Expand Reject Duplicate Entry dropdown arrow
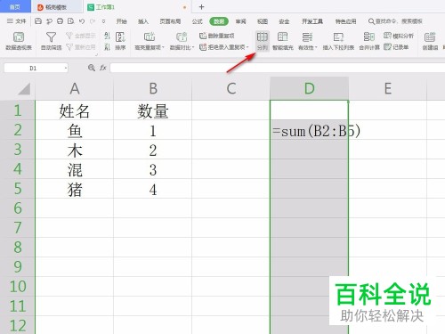445x334 pixels. click(x=247, y=47)
